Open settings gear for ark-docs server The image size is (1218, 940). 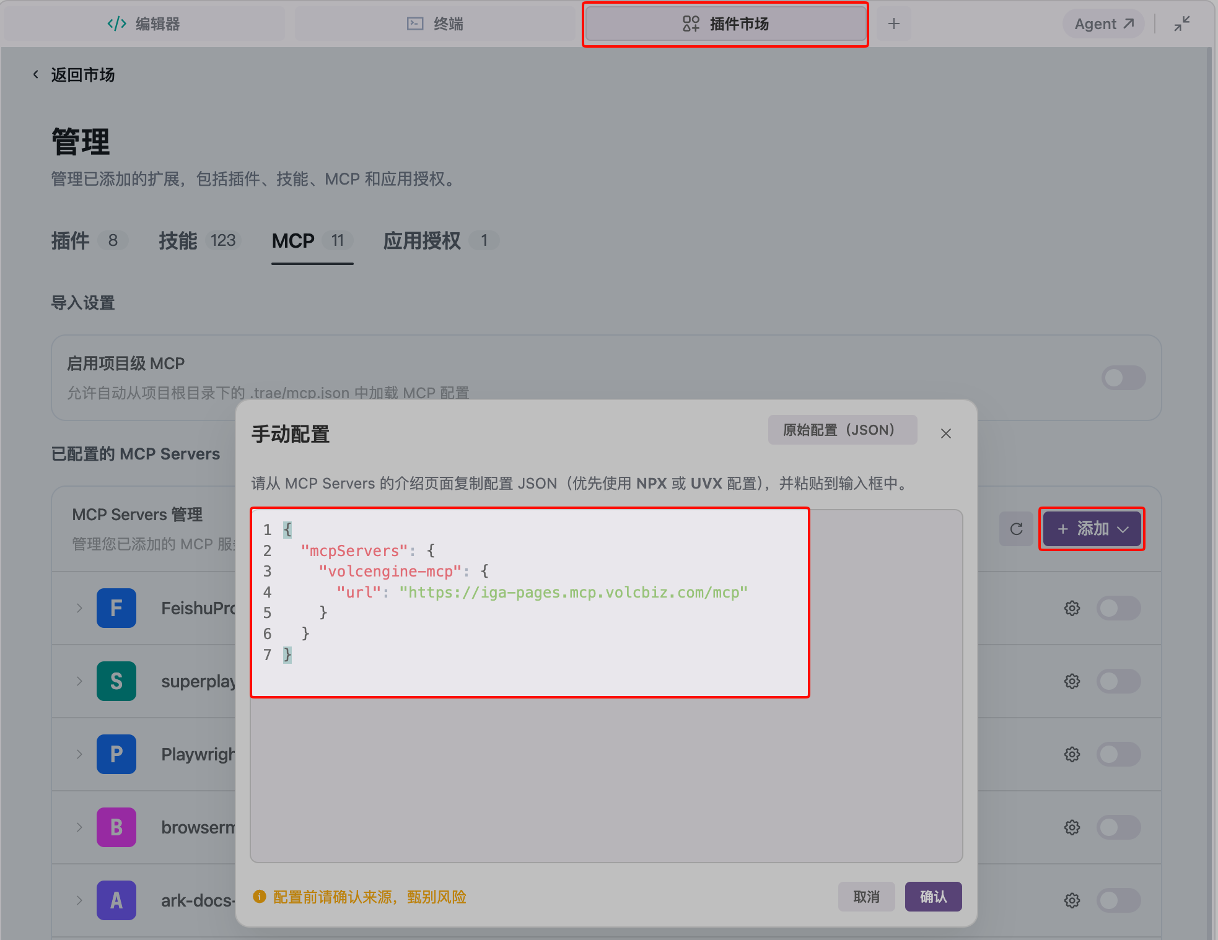[x=1072, y=900]
